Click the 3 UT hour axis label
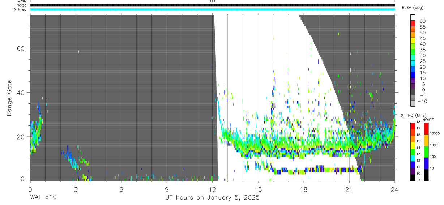The image size is (444, 205). 76,189
